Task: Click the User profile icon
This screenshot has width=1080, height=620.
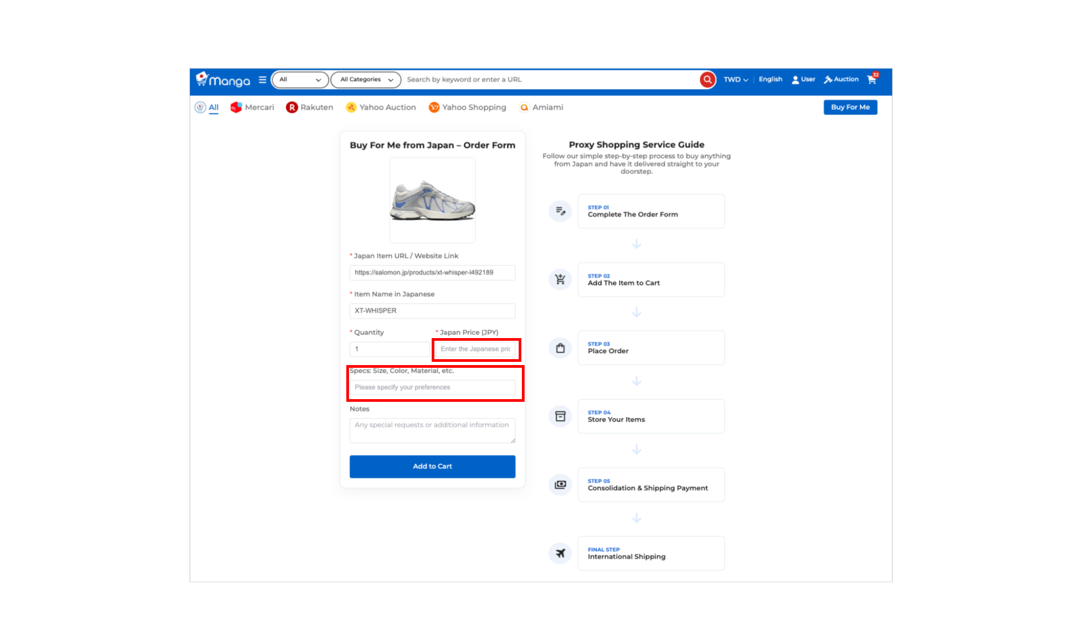Action: point(795,79)
